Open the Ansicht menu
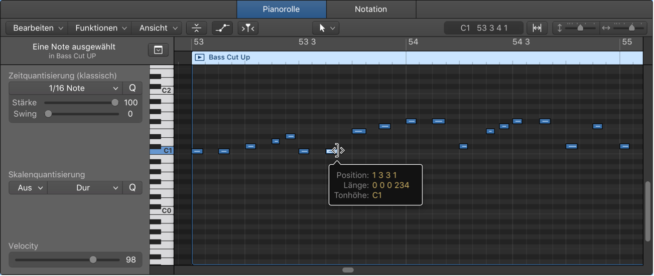The width and height of the screenshot is (654, 276). click(x=158, y=28)
